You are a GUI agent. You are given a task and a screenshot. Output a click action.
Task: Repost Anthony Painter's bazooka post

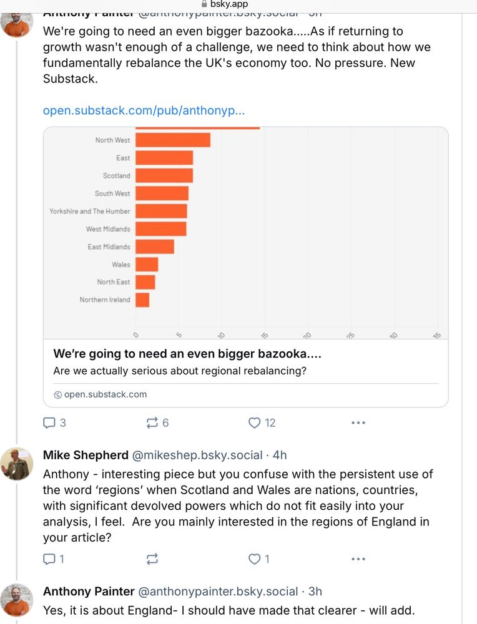tap(152, 423)
